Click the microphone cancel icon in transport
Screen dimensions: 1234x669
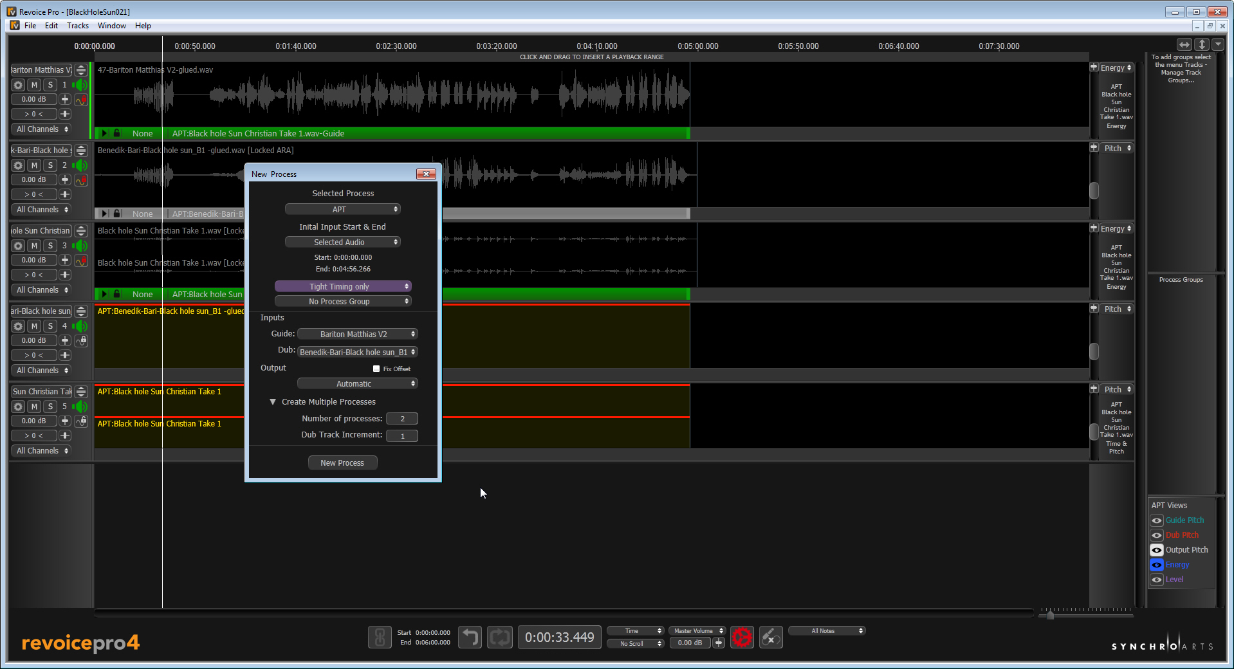[x=771, y=637]
